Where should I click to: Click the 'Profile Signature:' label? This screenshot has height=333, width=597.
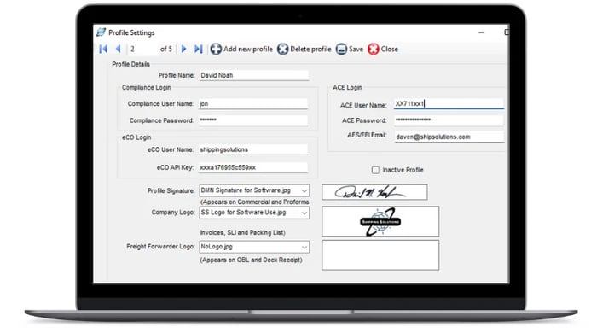[171, 190]
